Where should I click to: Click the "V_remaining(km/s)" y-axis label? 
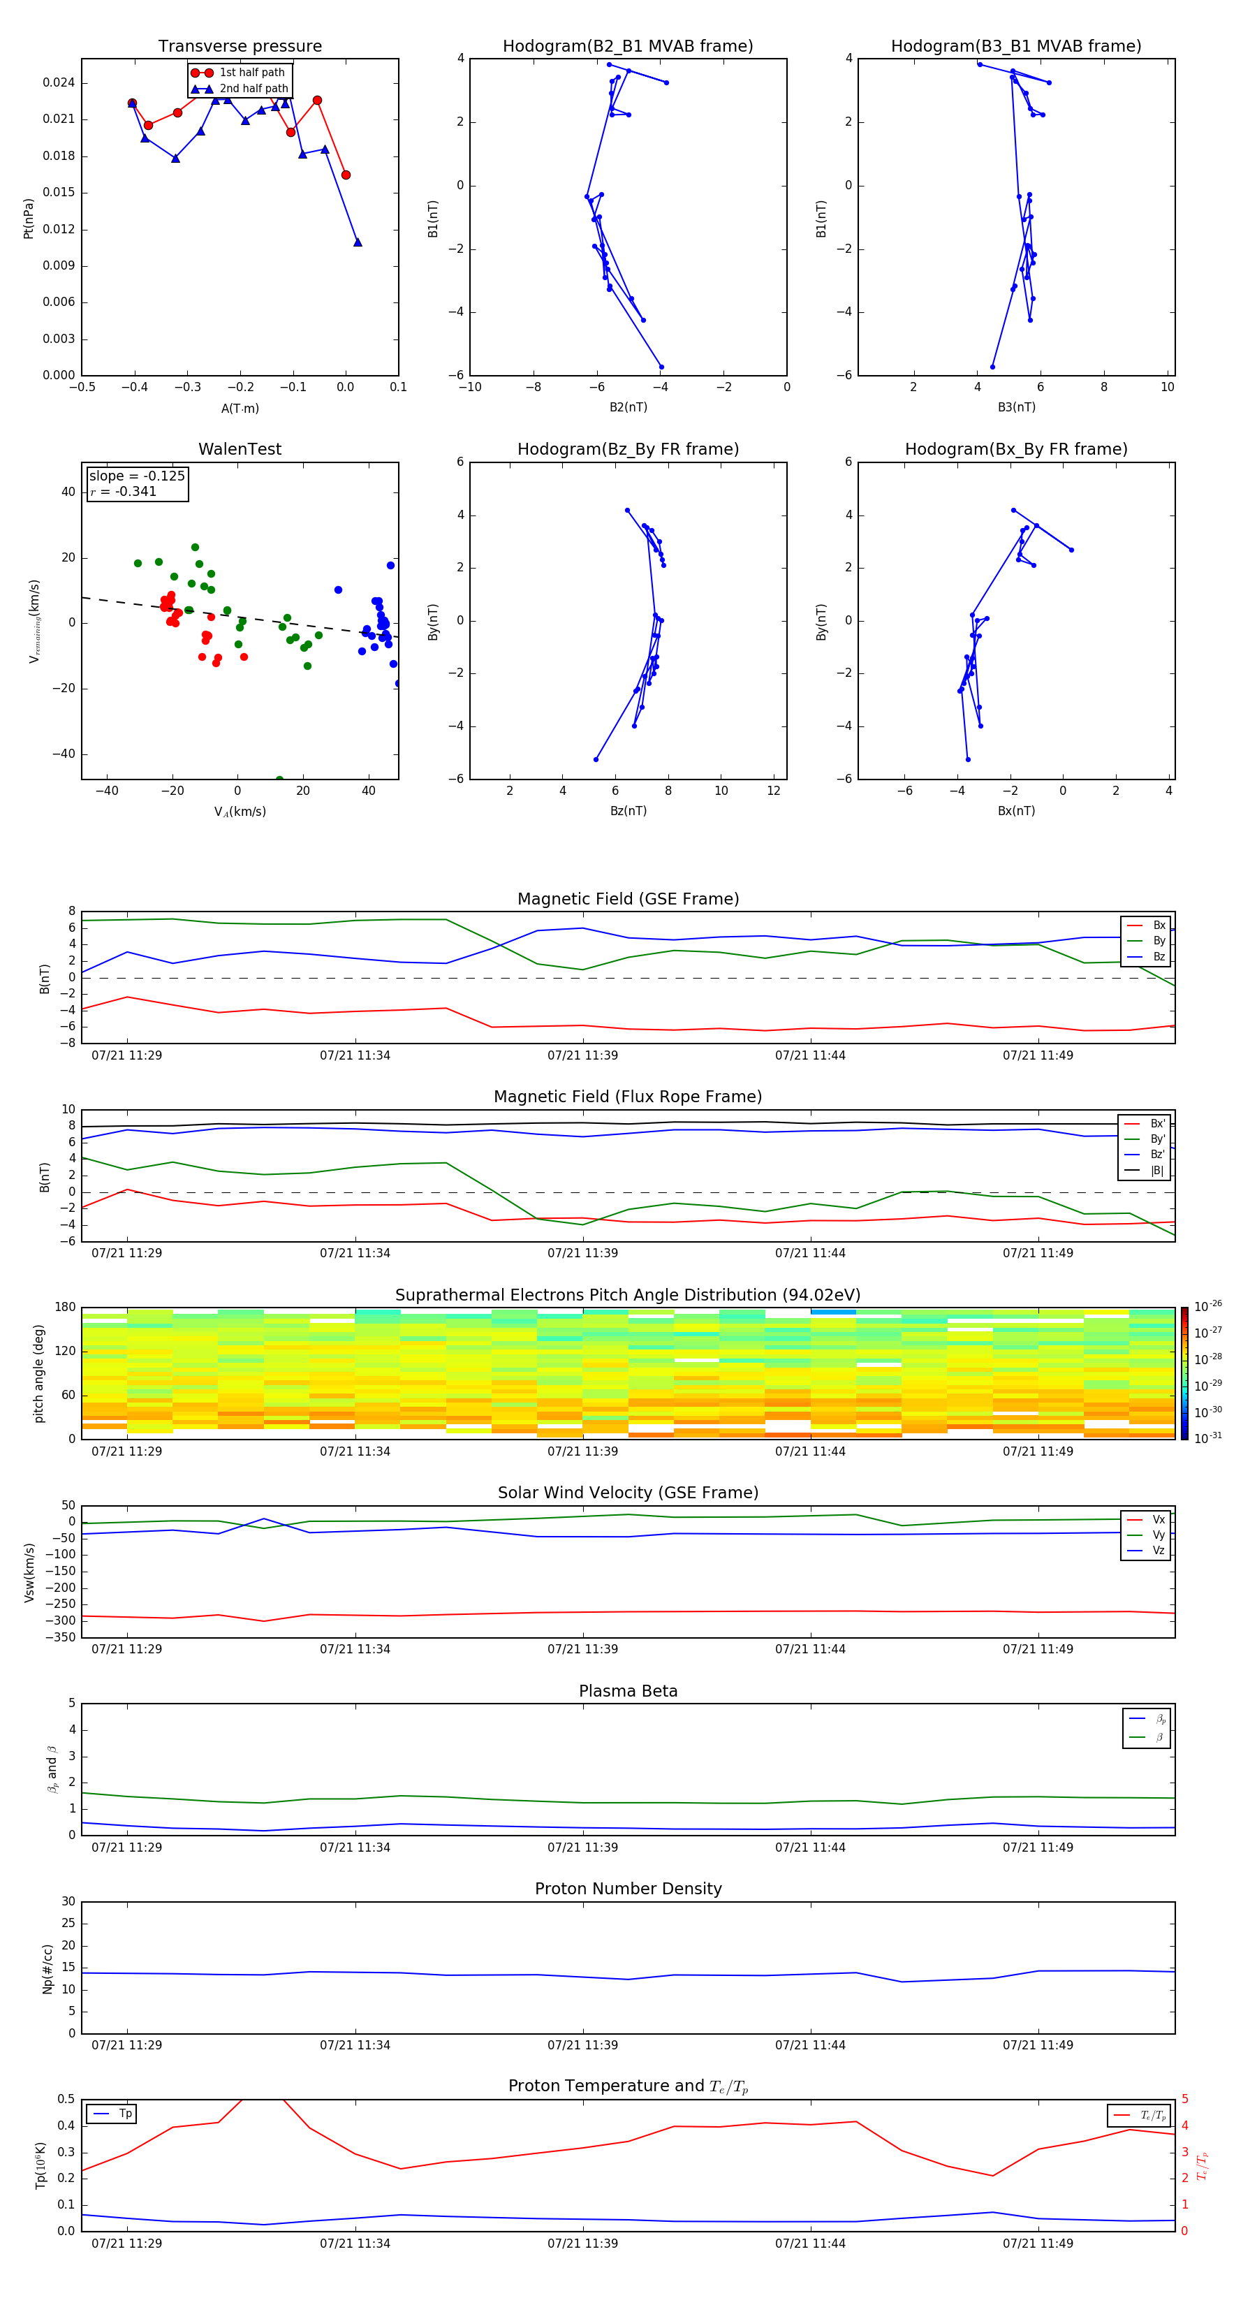[34, 621]
